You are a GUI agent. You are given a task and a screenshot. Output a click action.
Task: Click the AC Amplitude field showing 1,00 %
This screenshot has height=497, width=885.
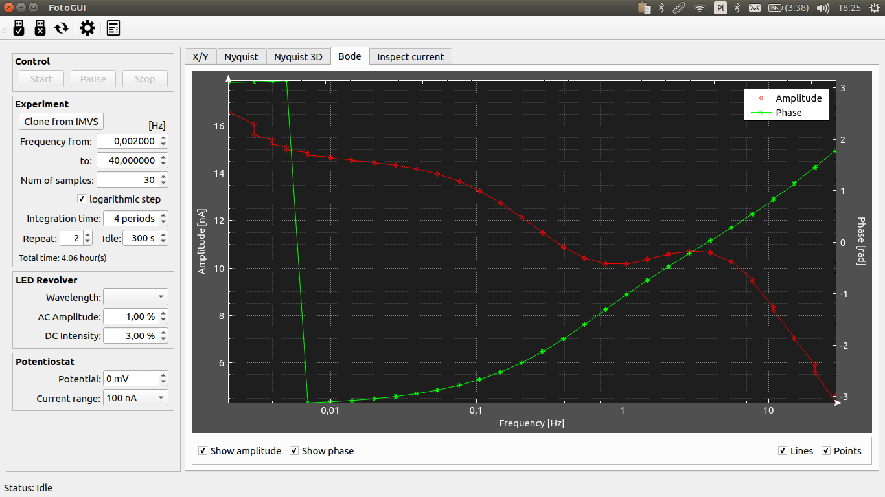pos(131,316)
